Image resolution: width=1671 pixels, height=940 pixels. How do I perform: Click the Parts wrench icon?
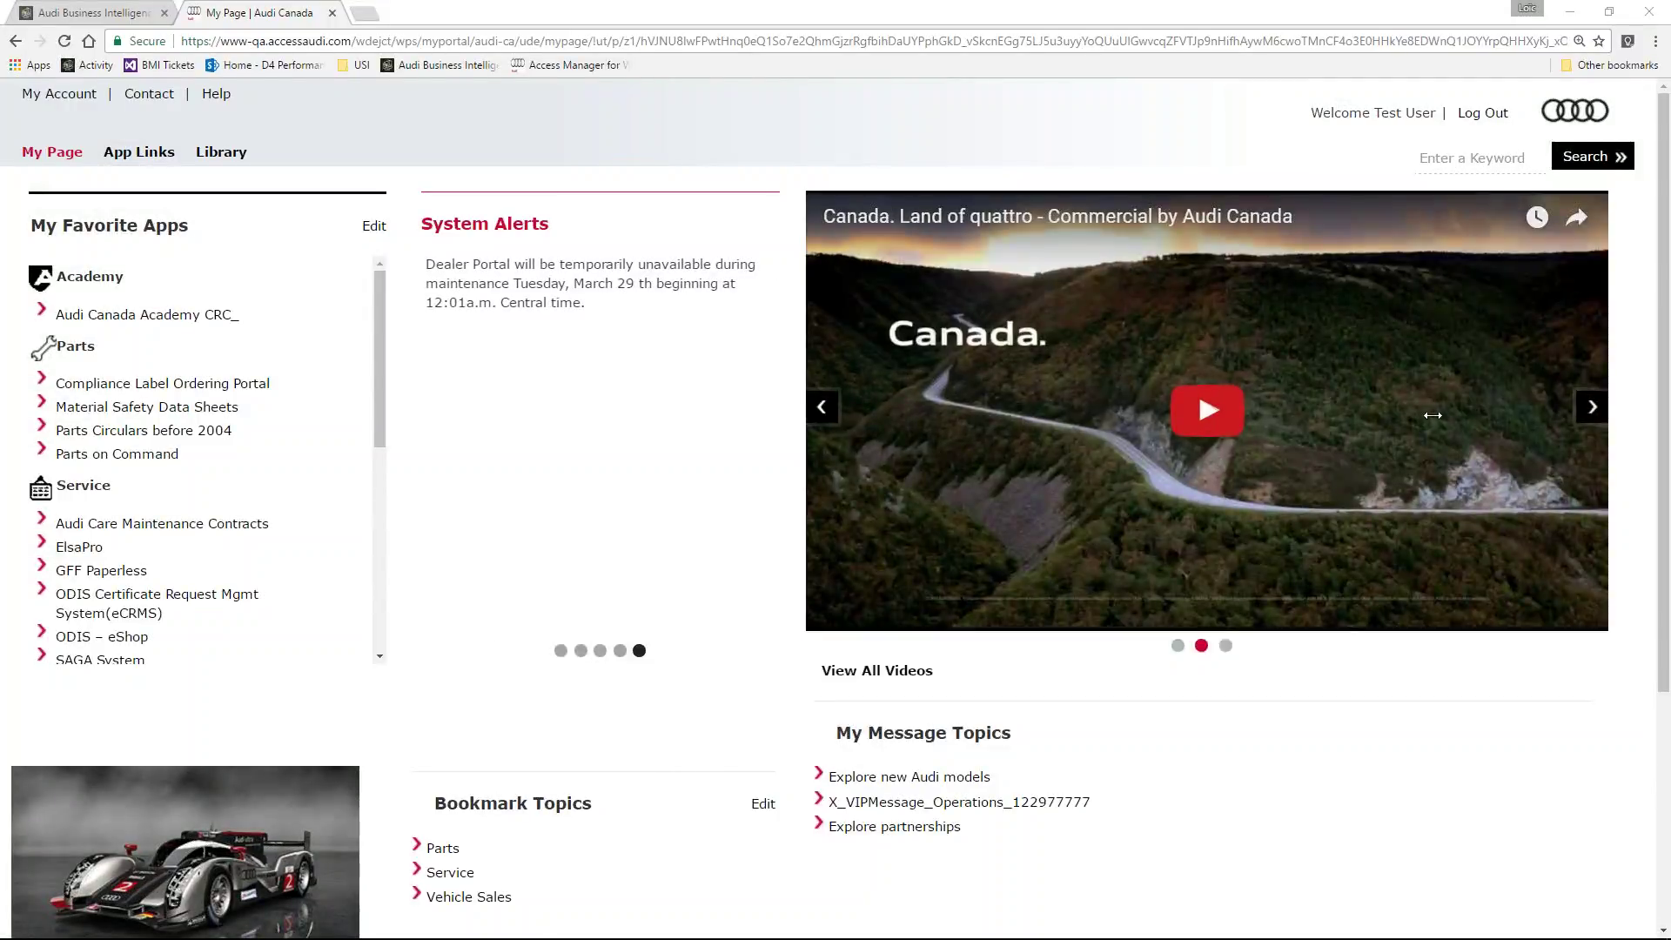(x=43, y=347)
